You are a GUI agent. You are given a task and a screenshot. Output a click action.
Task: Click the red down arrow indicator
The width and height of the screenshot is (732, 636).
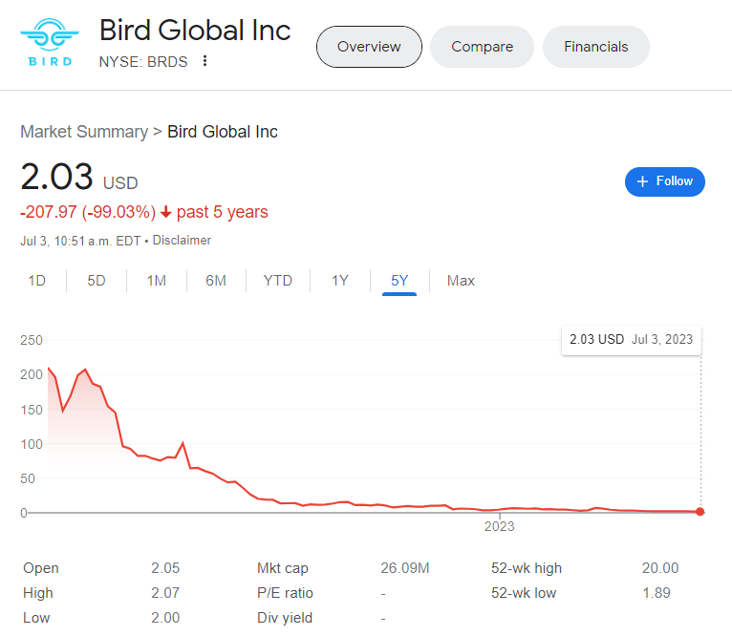[x=166, y=212]
